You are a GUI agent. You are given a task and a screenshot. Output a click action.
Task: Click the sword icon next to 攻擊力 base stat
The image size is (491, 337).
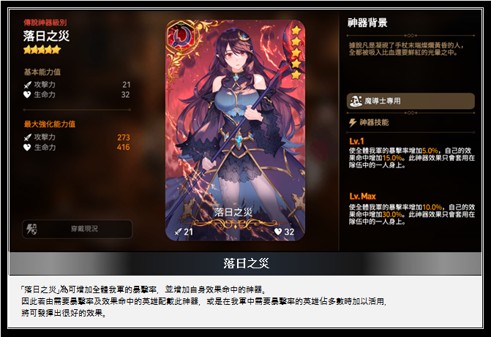[28, 85]
